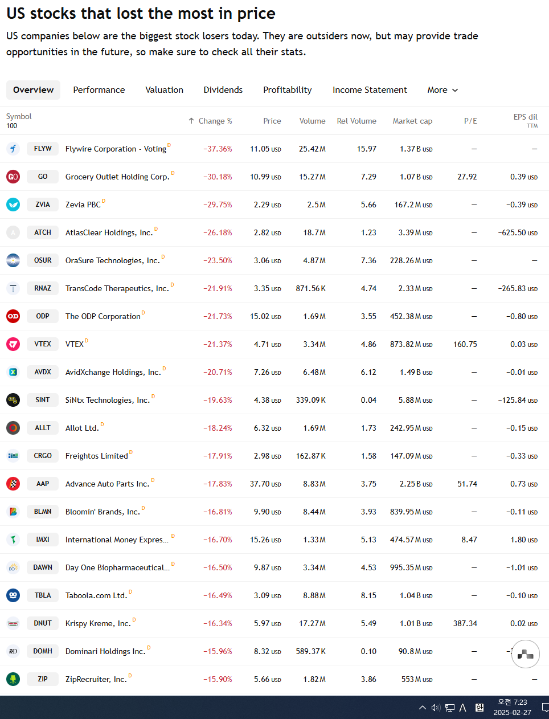Click the 995.35 M market cap
The height and width of the screenshot is (719, 549).
pos(411,567)
